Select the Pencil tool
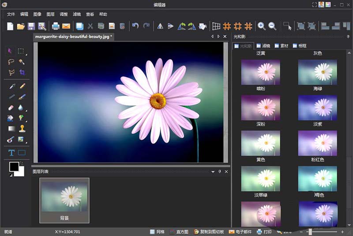The width and height of the screenshot is (353, 236). [x=22, y=86]
